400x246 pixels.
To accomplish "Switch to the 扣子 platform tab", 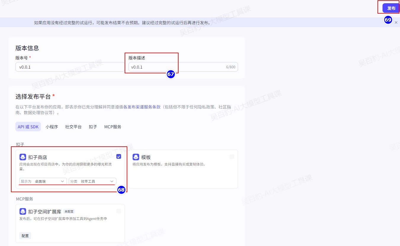I will 93,127.
